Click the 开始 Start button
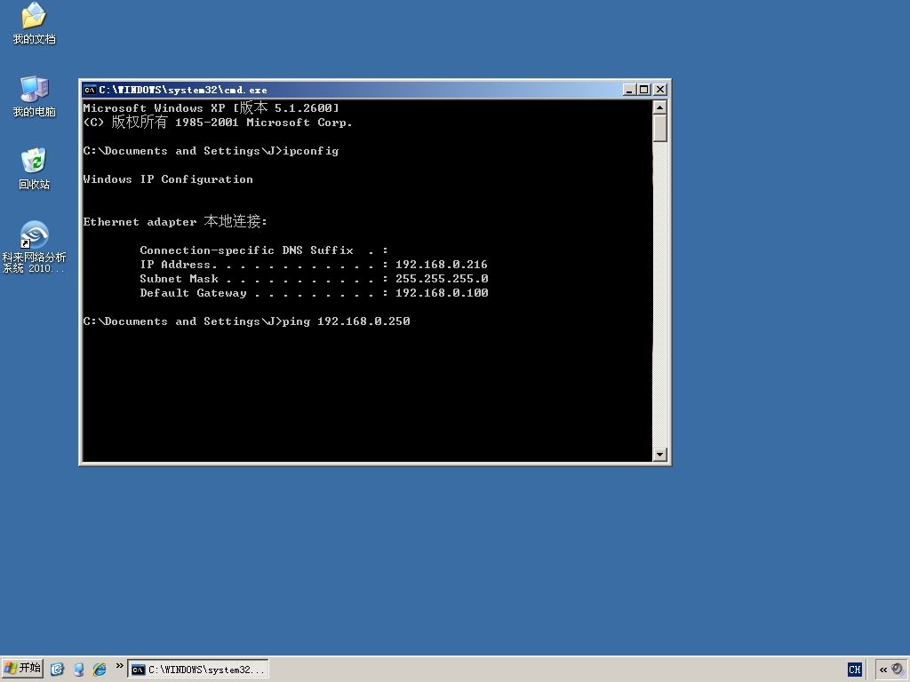 (22, 669)
